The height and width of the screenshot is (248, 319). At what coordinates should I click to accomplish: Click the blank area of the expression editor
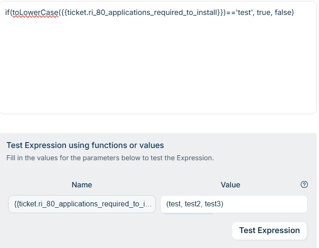click(x=158, y=68)
